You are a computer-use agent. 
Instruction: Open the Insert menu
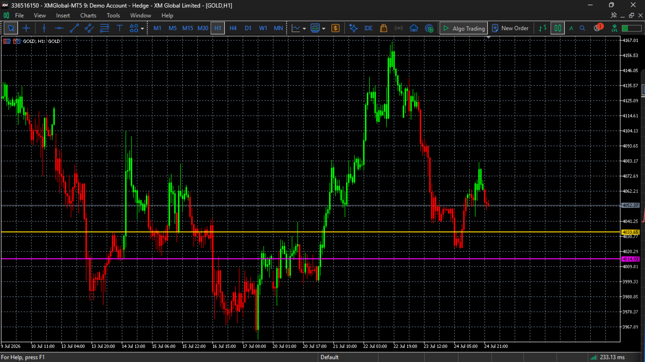click(x=63, y=16)
